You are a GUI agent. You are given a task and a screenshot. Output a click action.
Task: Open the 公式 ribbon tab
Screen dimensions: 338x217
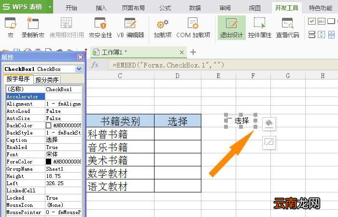[165, 8]
